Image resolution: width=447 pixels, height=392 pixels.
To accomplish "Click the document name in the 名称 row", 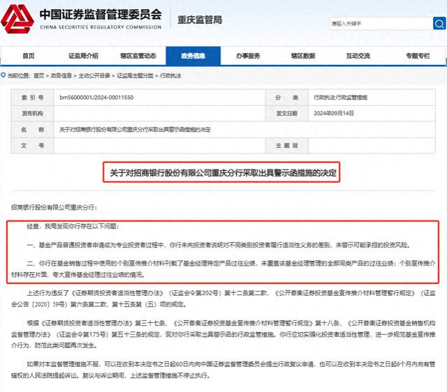I will coord(135,130).
